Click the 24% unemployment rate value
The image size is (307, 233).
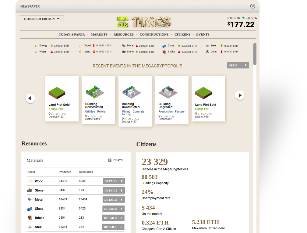click(x=147, y=192)
